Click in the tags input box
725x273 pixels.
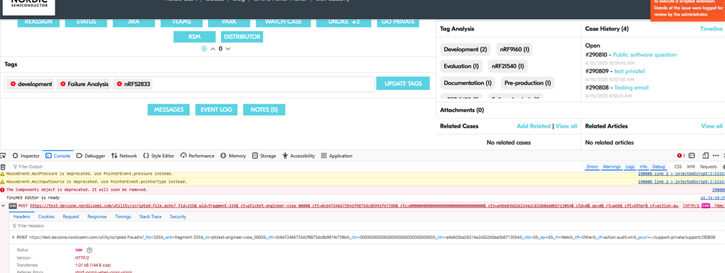click(x=189, y=84)
